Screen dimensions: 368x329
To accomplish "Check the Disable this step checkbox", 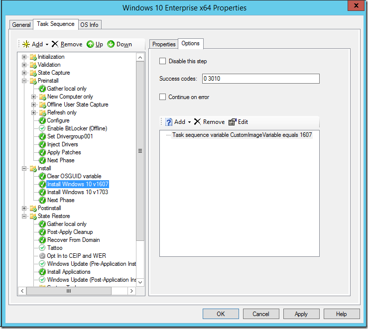I will [163, 61].
